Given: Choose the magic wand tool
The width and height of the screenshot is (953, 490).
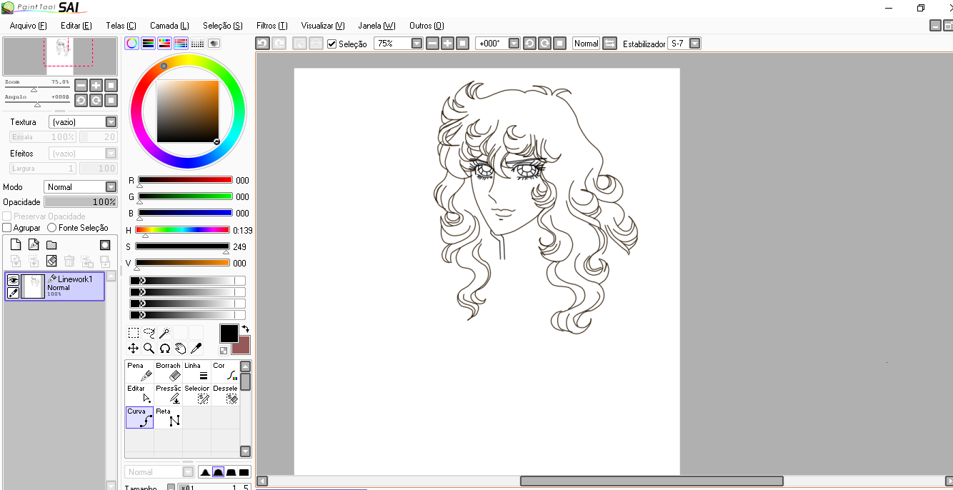Looking at the screenshot, I should (164, 333).
